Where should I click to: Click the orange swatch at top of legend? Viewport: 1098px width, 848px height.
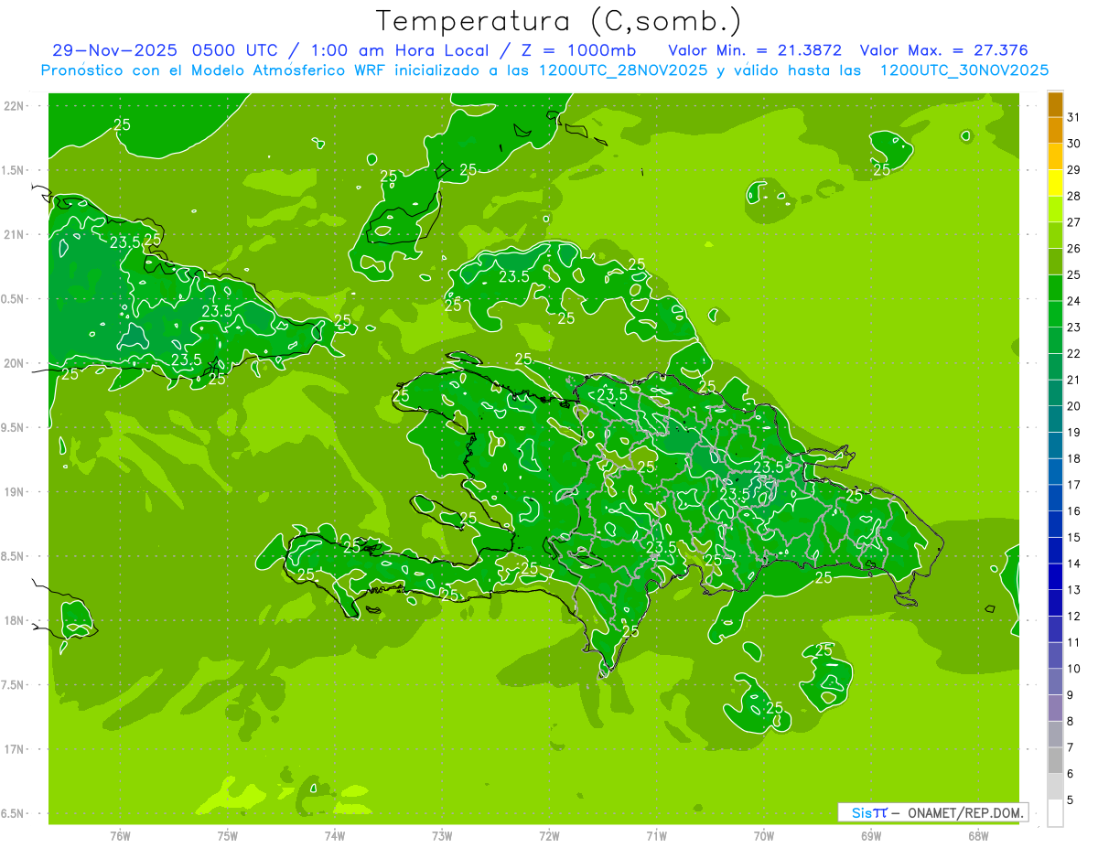click(1055, 105)
